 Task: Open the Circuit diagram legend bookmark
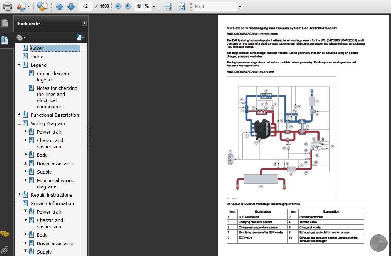click(53, 77)
